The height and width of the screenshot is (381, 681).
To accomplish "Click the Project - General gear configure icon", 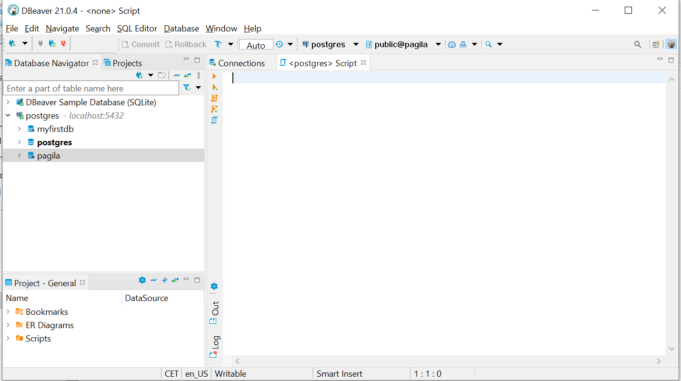I will pos(142,280).
